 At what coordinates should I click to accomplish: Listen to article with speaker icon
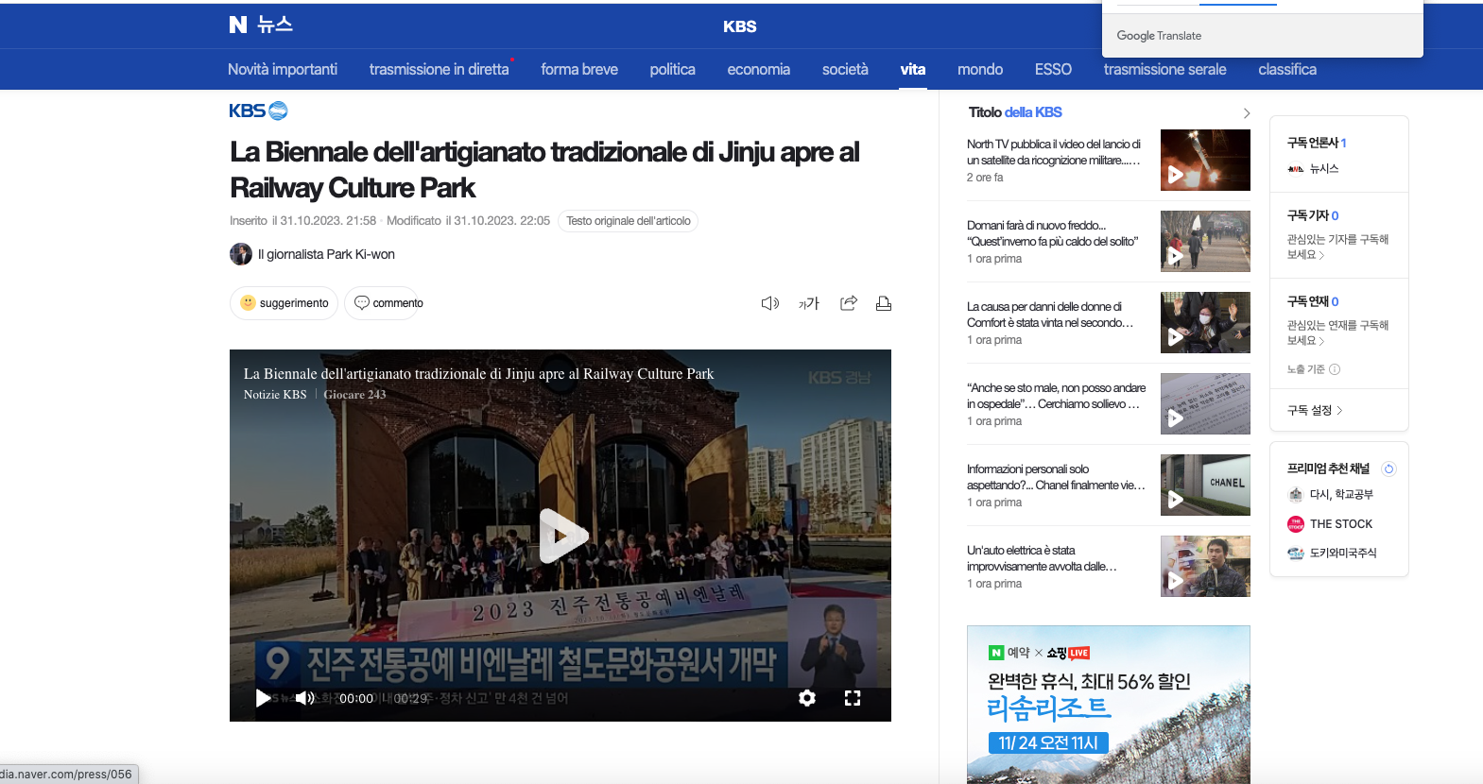[x=770, y=303]
